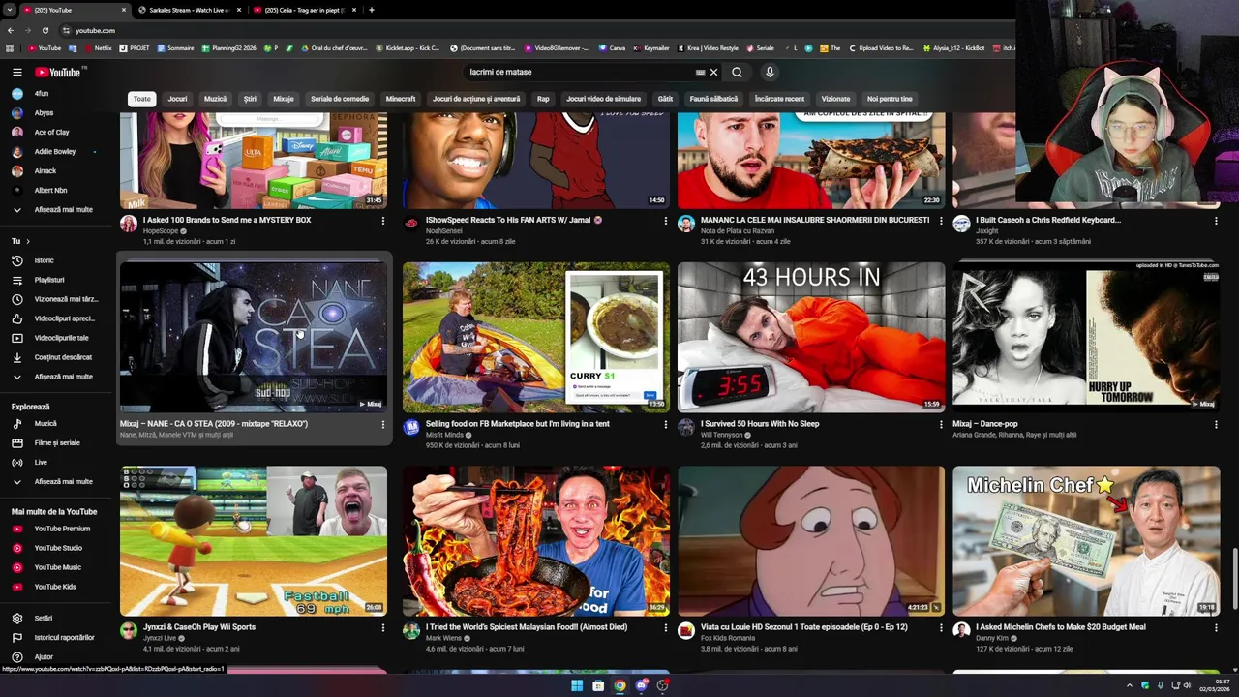Open Misfit Minds channel link
This screenshot has height=697, width=1239.
point(445,436)
